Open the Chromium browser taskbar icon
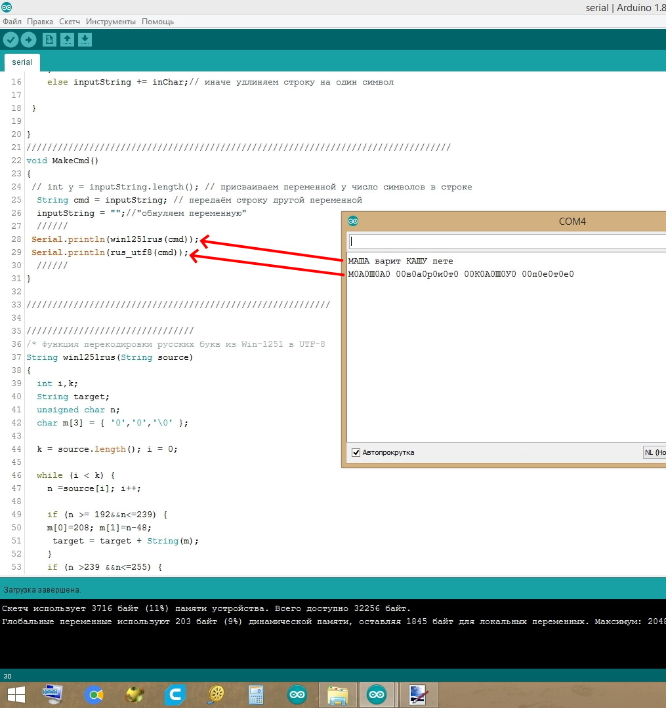 pyautogui.click(x=94, y=694)
